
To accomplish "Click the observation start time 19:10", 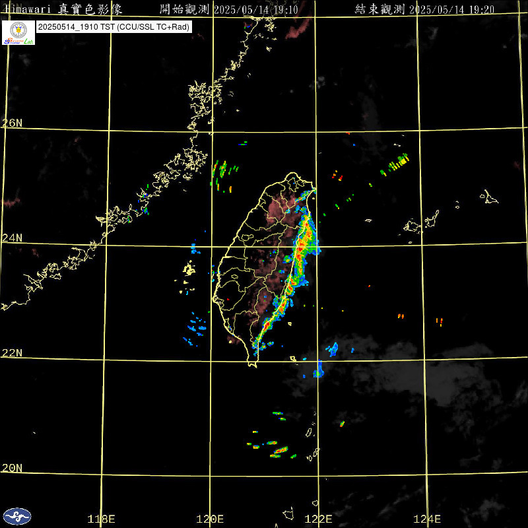I will tap(229, 9).
